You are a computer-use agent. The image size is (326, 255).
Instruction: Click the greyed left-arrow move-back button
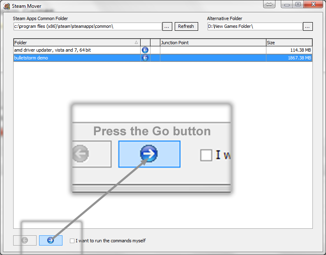click(x=25, y=240)
